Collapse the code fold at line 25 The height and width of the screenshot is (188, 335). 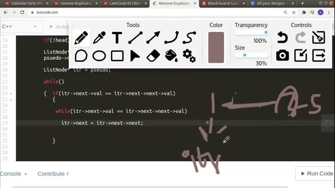coord(11,100)
